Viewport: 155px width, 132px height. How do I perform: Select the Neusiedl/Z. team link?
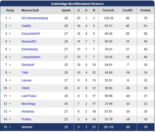click(29, 41)
